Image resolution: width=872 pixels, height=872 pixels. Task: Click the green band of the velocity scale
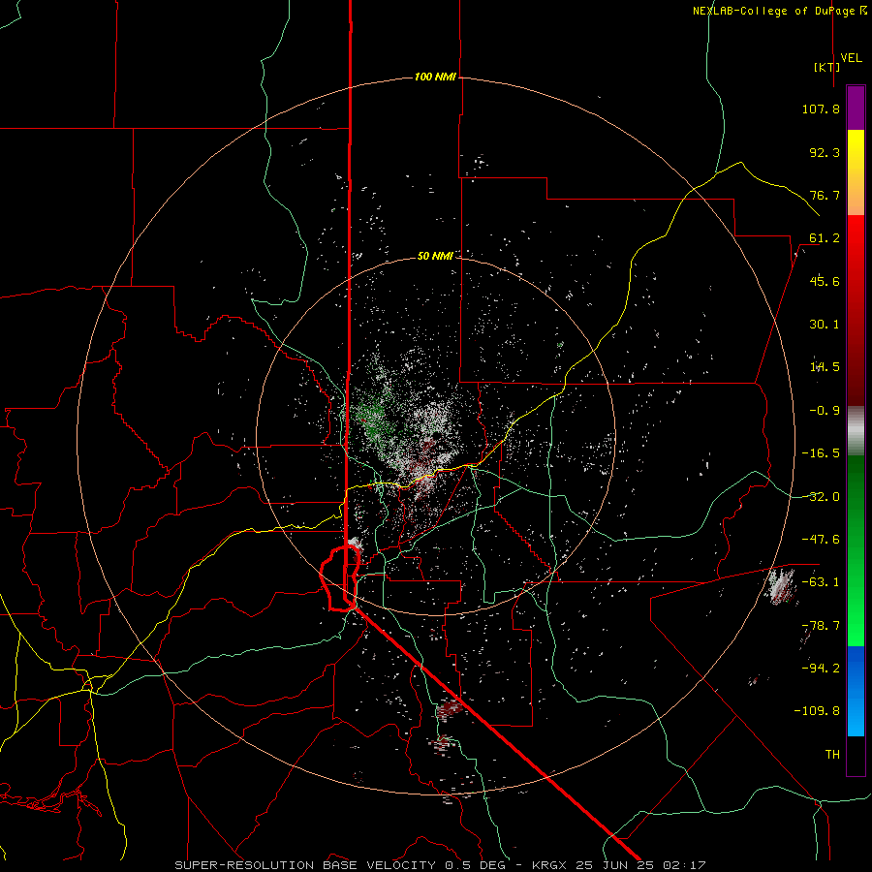coord(856,550)
